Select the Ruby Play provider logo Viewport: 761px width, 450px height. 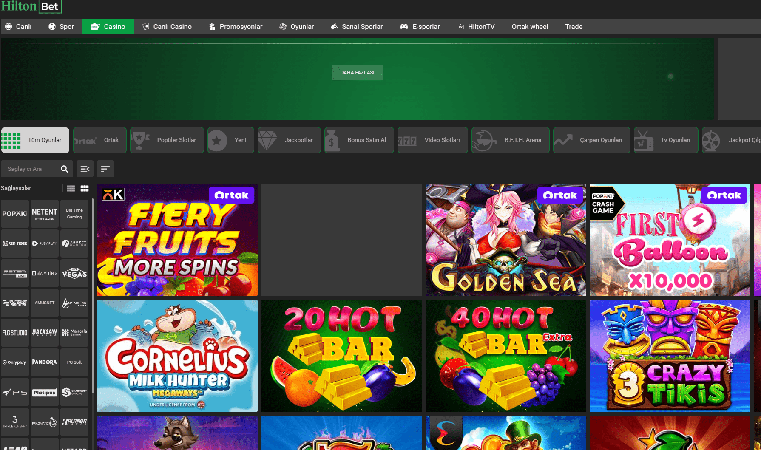(45, 243)
